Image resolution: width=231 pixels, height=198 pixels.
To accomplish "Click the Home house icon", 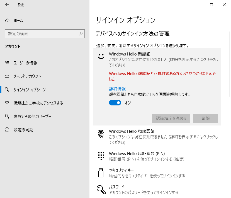I will pyautogui.click(x=7, y=20).
